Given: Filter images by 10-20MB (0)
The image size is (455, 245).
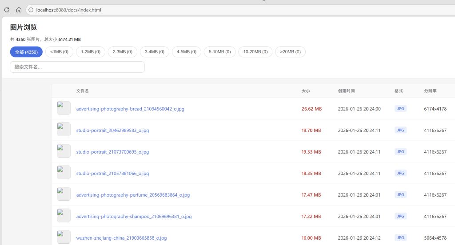Looking at the screenshot, I should 255,52.
